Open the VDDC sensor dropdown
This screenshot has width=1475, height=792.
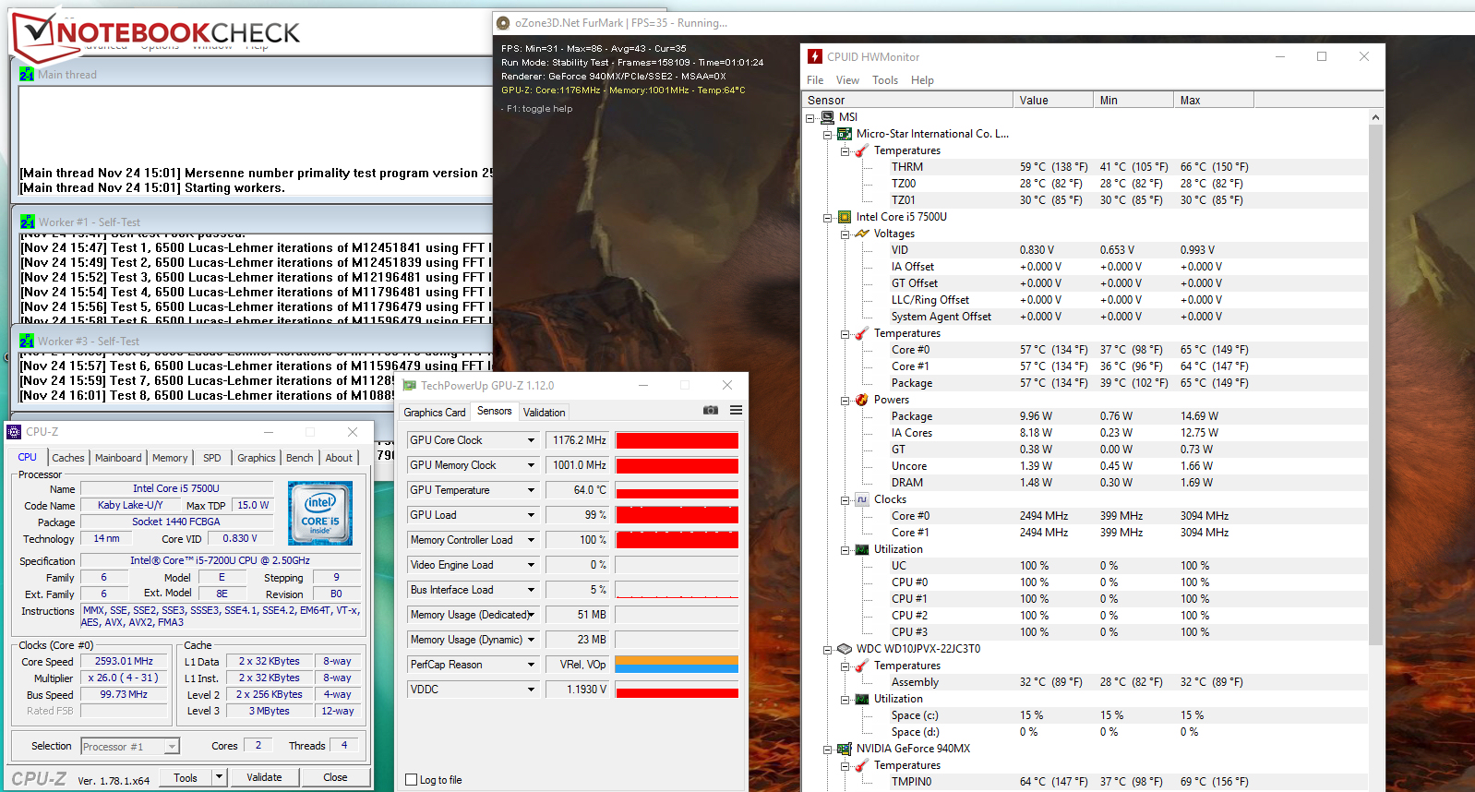pyautogui.click(x=531, y=690)
